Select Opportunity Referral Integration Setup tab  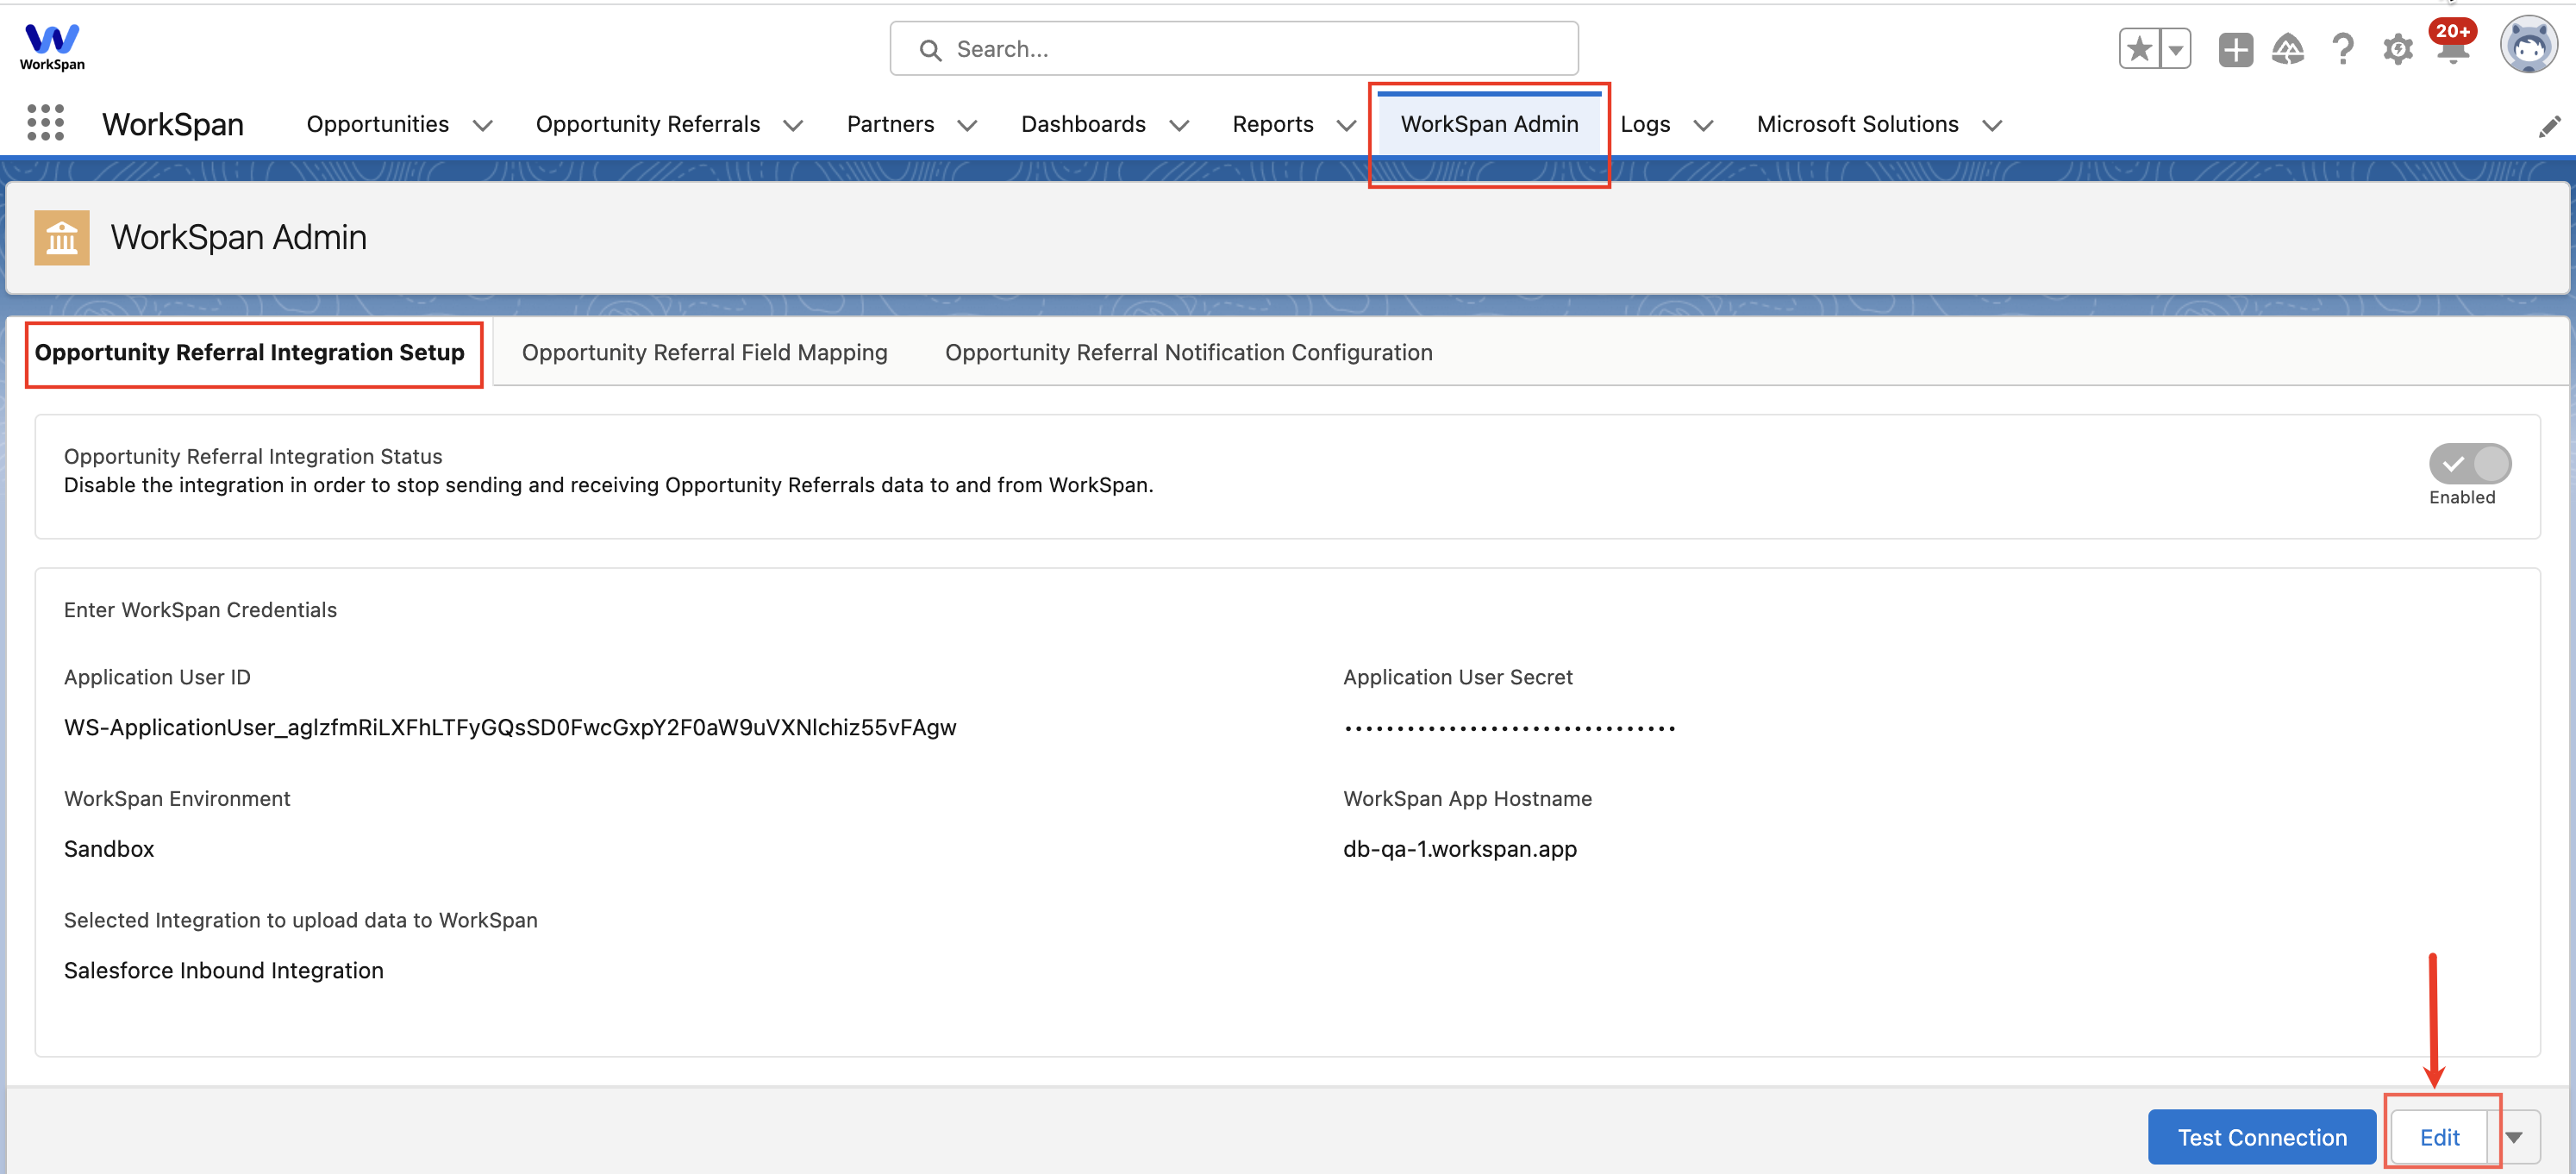250,352
